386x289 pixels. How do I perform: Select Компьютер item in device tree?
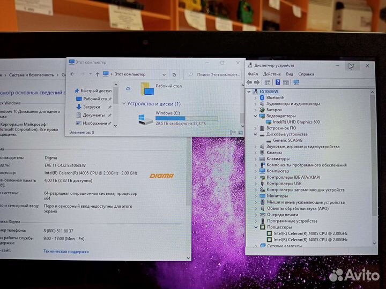pos(278,171)
